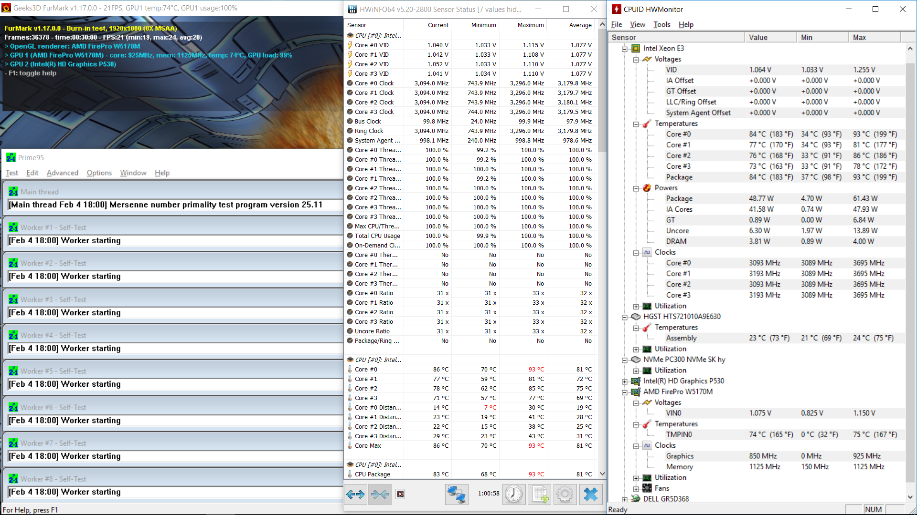The width and height of the screenshot is (917, 515).
Task: Select the Total CPU Usage row in HWiNFO
Action: point(470,236)
